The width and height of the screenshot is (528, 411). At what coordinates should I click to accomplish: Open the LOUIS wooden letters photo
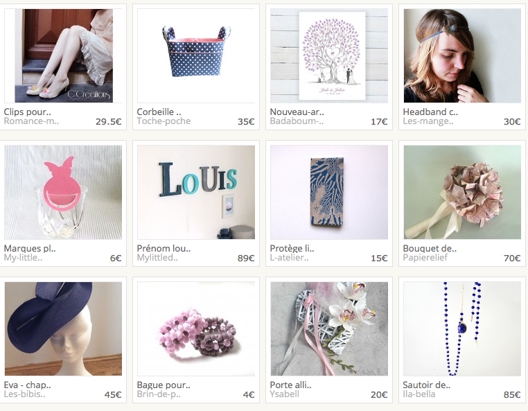[196, 192]
